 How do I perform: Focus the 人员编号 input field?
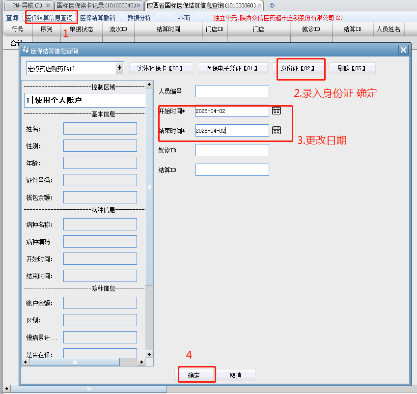click(x=232, y=91)
